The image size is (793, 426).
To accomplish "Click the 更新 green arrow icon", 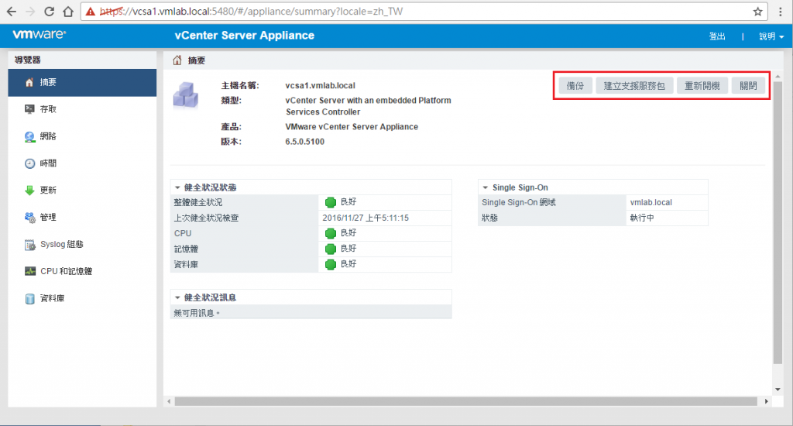I will coord(30,191).
